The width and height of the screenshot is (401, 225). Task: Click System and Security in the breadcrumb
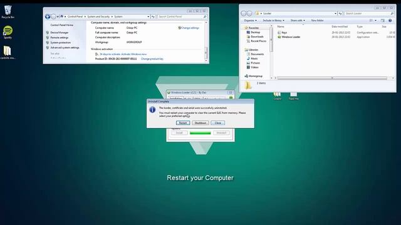(98, 17)
